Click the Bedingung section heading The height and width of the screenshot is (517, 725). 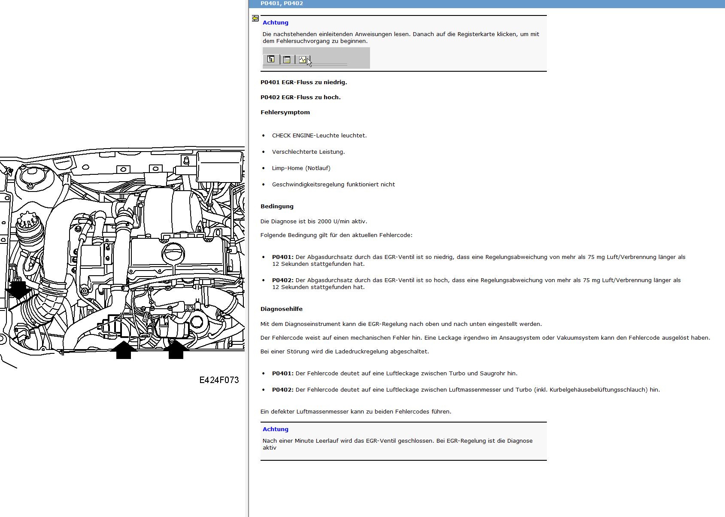(x=277, y=207)
